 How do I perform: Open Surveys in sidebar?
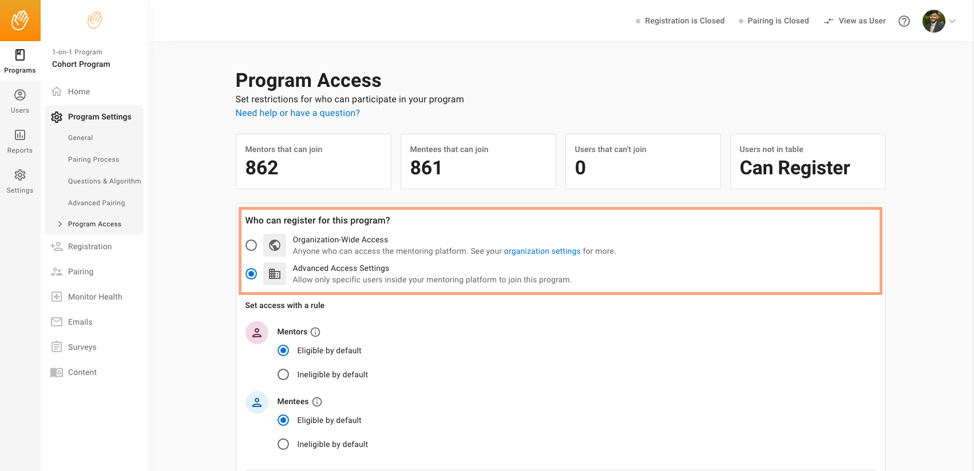coord(82,347)
